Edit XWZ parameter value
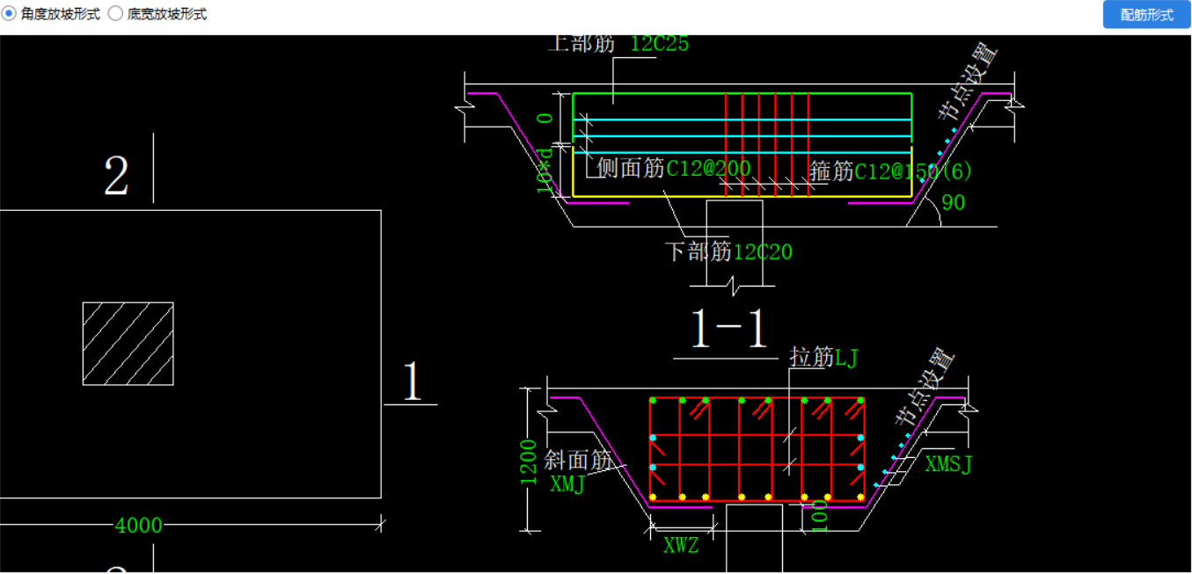 [681, 545]
